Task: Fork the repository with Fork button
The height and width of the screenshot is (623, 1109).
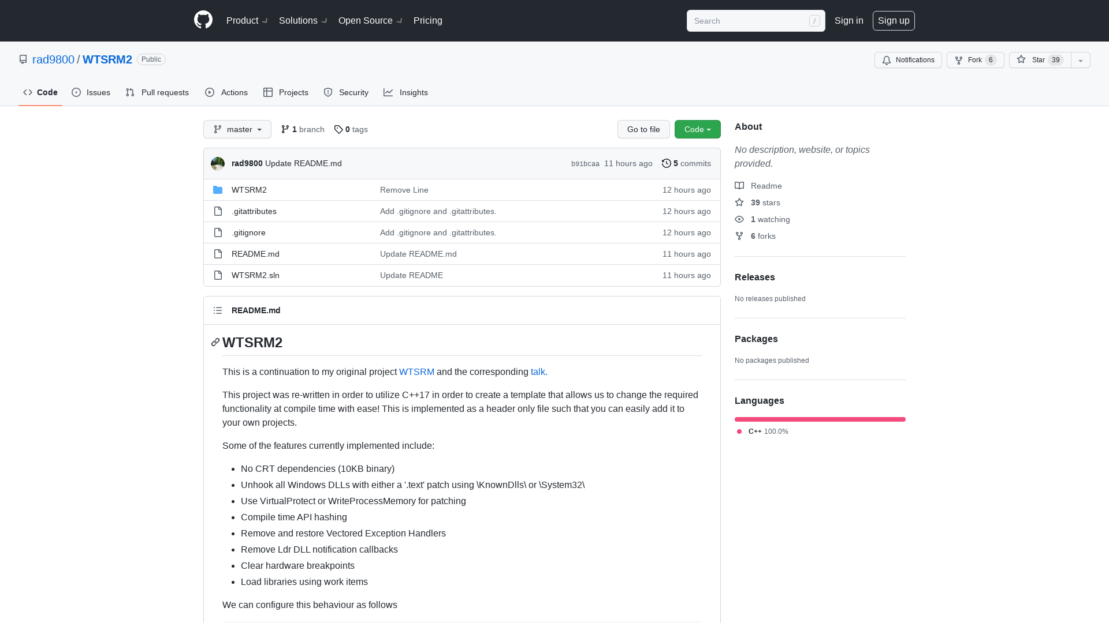Action: 975,60
